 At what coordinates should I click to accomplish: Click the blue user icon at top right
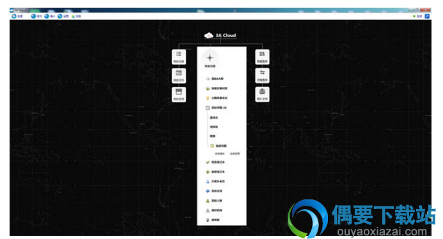tap(427, 16)
